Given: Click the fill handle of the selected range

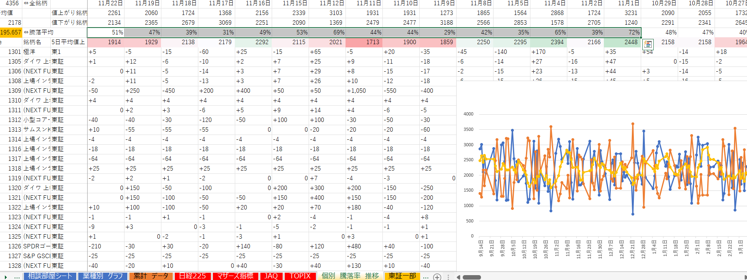Looking at the screenshot, I should (x=641, y=37).
